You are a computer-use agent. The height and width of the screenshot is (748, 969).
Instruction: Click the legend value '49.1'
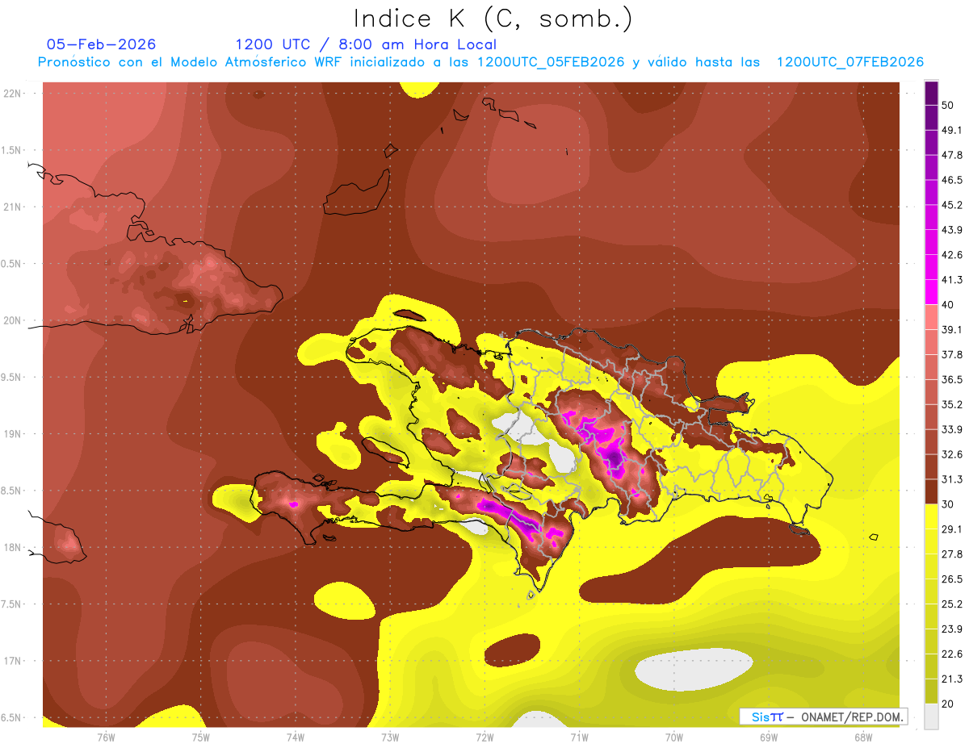click(x=952, y=130)
